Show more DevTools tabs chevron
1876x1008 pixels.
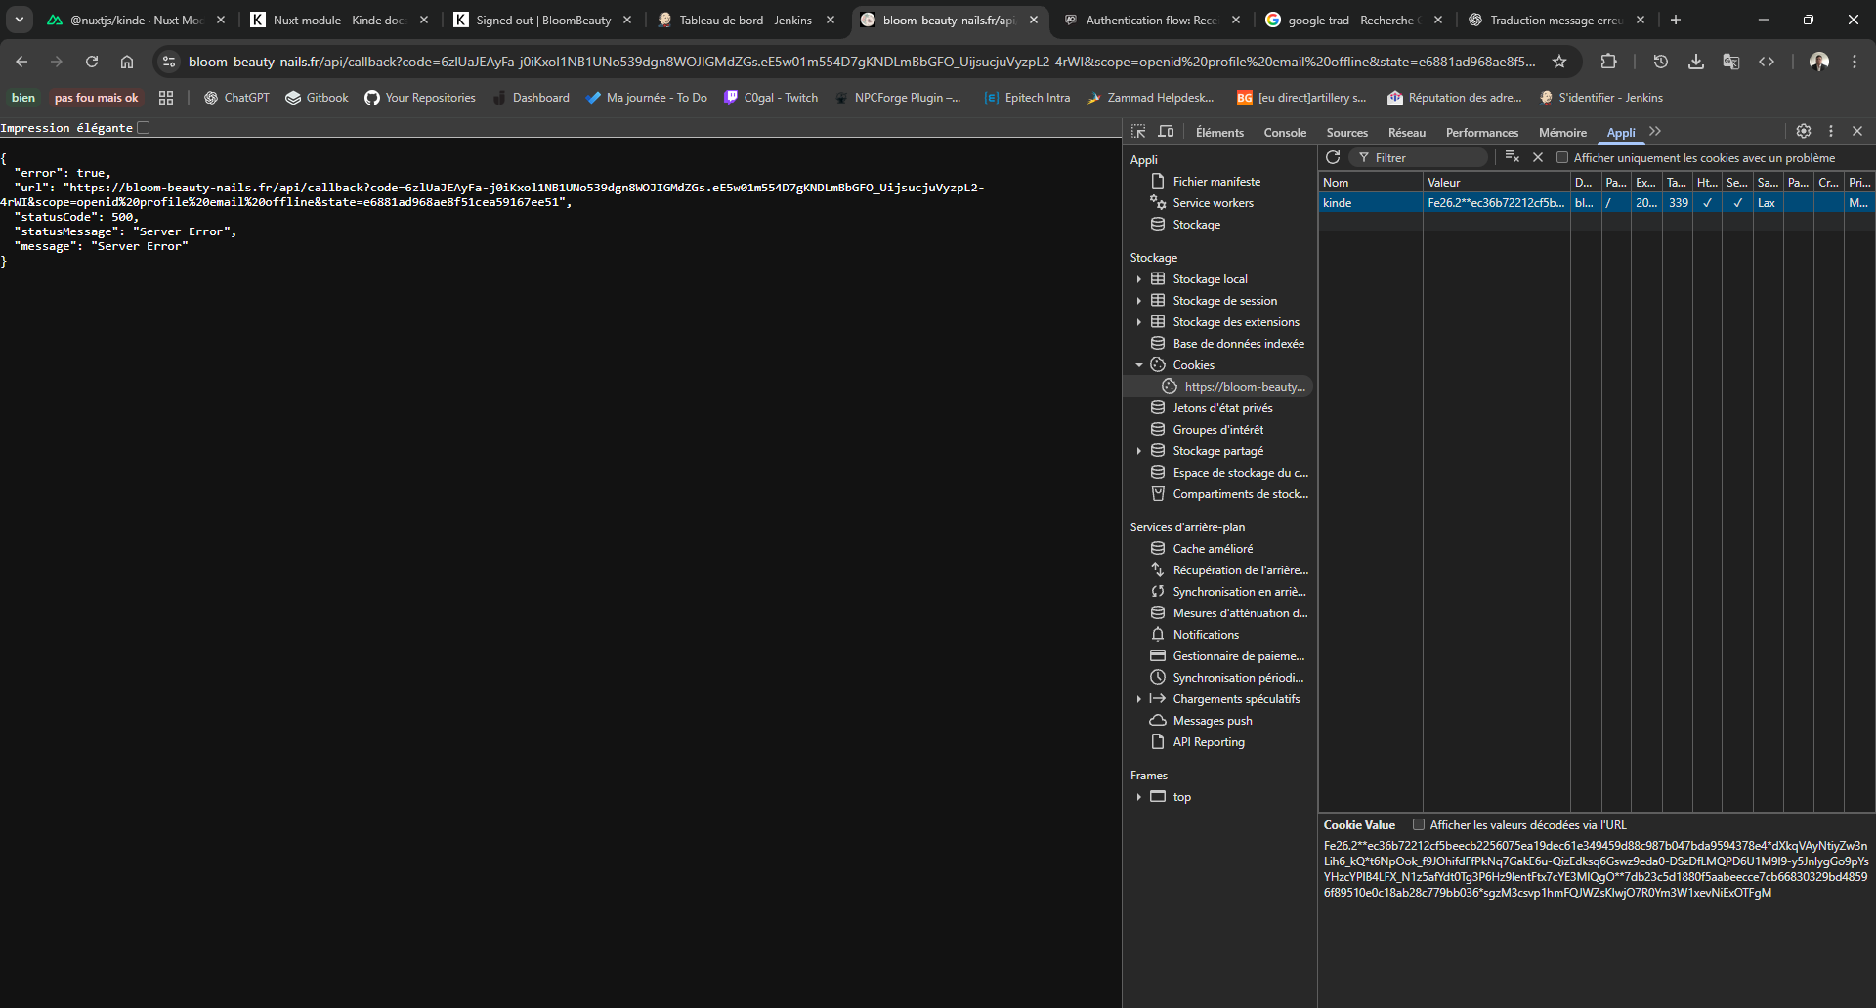(x=1655, y=132)
